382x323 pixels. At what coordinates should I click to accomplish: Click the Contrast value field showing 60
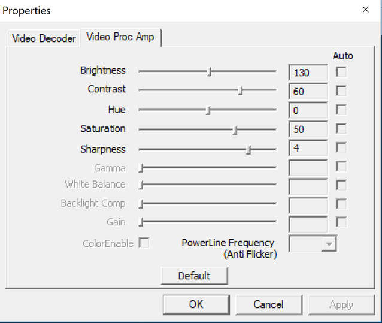[x=308, y=92]
